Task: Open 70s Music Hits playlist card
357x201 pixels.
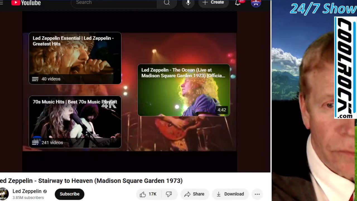Action: [x=75, y=122]
